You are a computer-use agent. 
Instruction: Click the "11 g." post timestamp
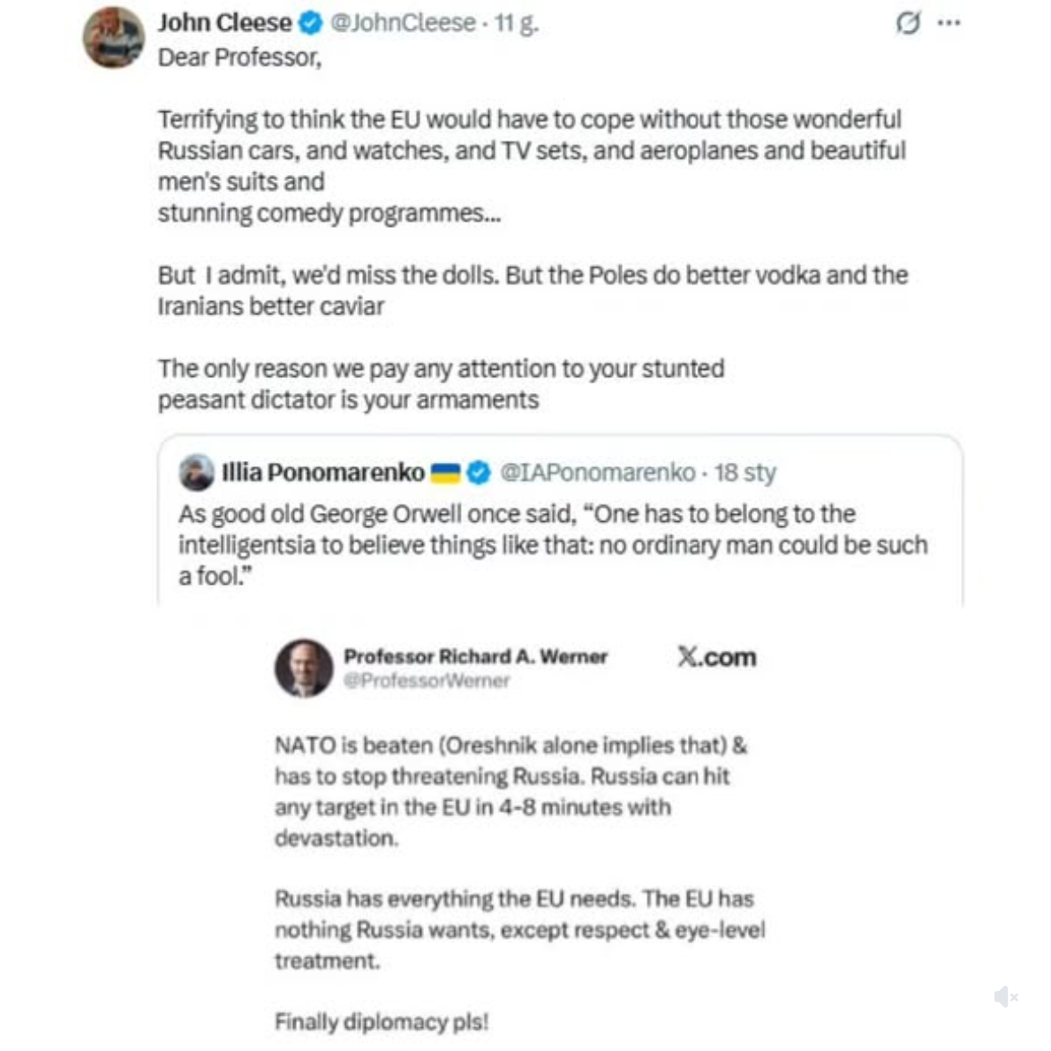517,23
